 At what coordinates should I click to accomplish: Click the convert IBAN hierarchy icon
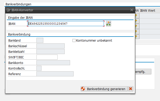(109, 24)
